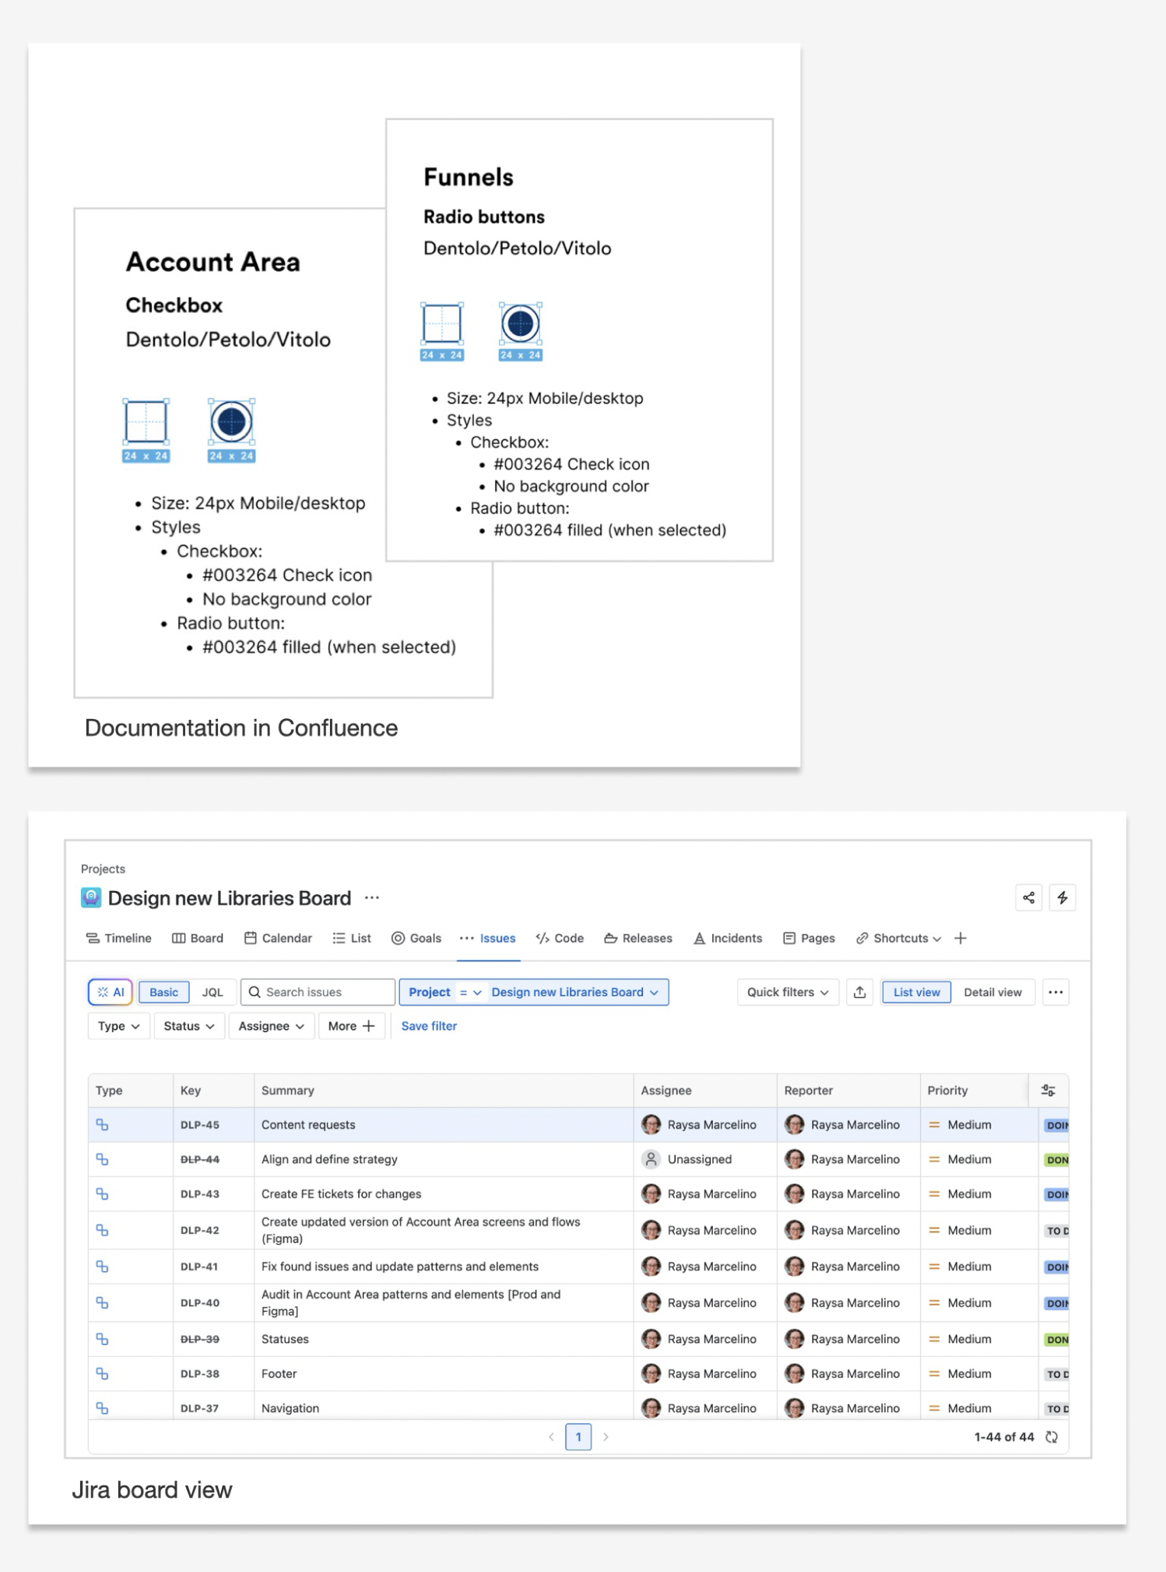Select List view
Screen dimensions: 1166x1572
pos(916,992)
